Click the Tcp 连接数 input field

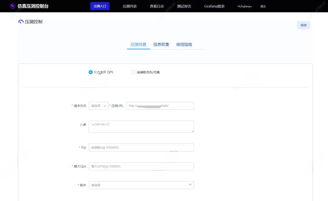[x=141, y=147]
